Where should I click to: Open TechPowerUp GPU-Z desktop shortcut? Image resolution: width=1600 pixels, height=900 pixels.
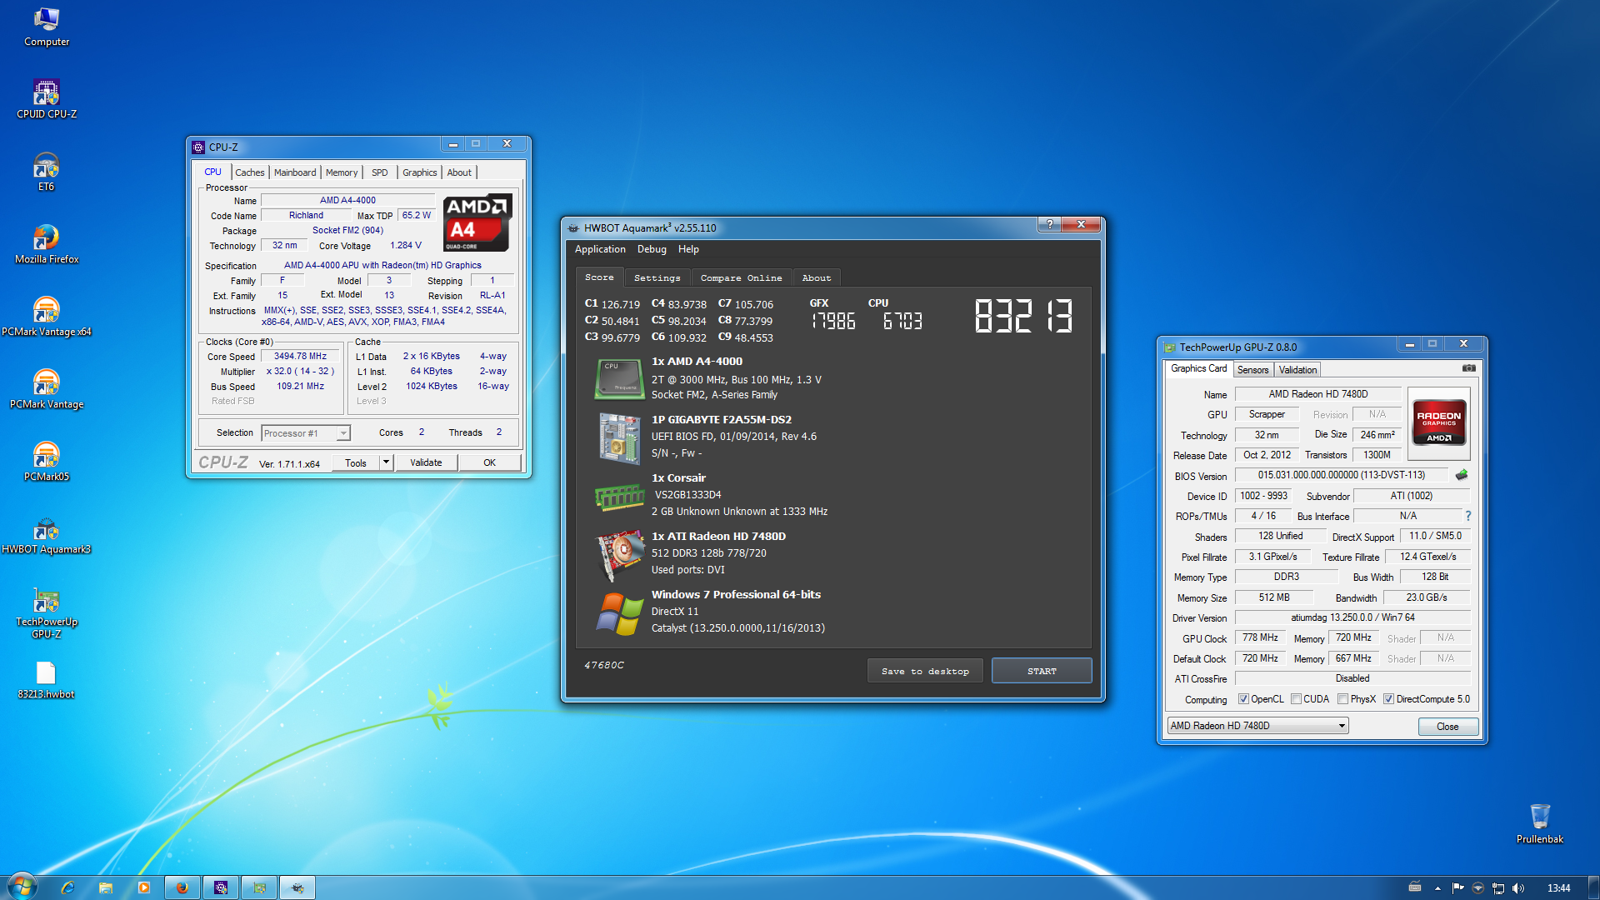pos(47,612)
